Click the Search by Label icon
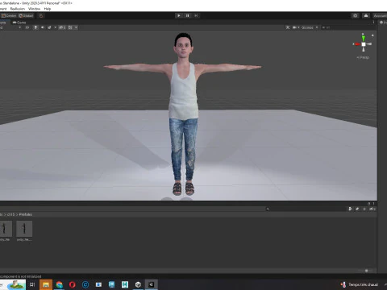 [357, 209]
